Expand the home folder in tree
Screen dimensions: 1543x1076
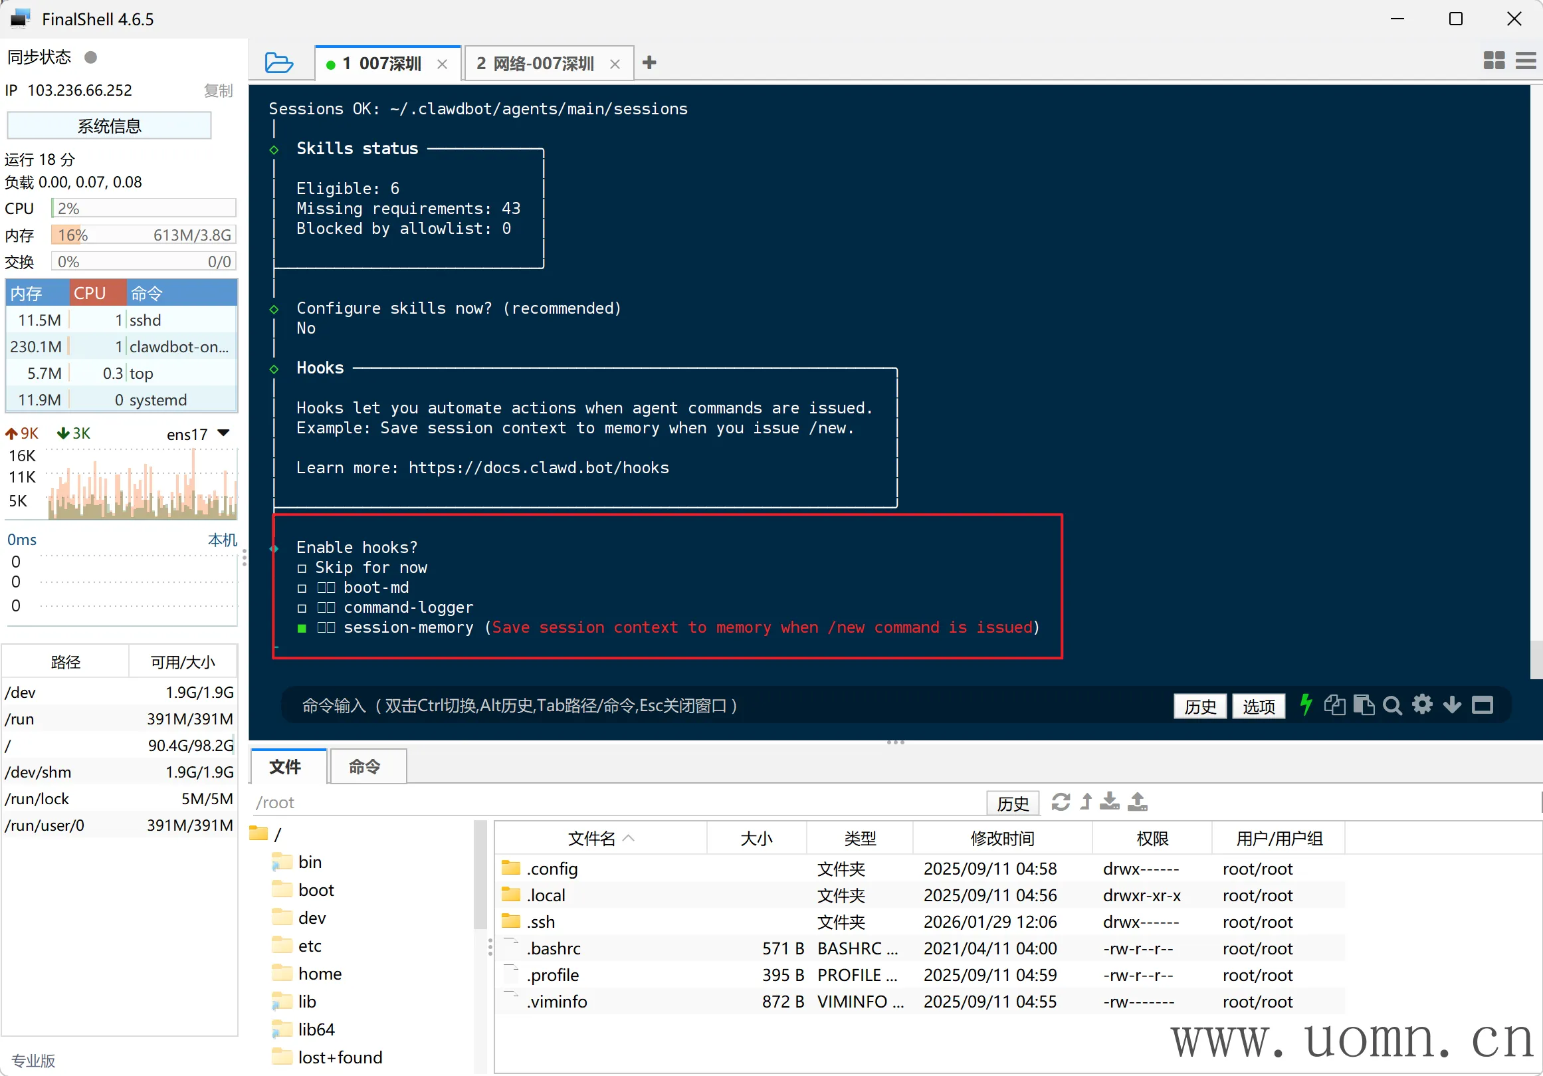pyautogui.click(x=319, y=973)
